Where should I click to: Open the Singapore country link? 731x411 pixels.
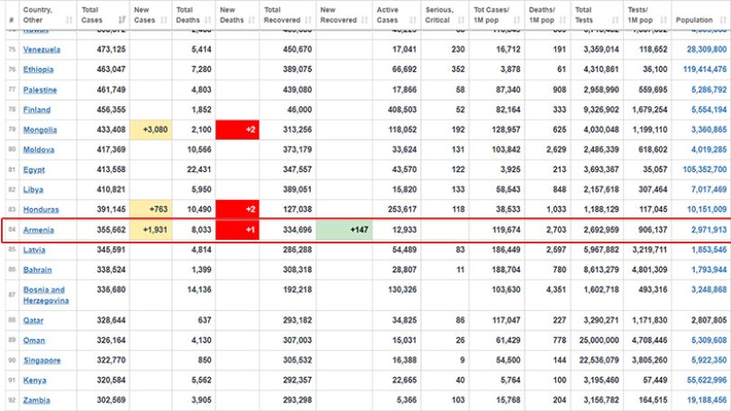tap(42, 361)
